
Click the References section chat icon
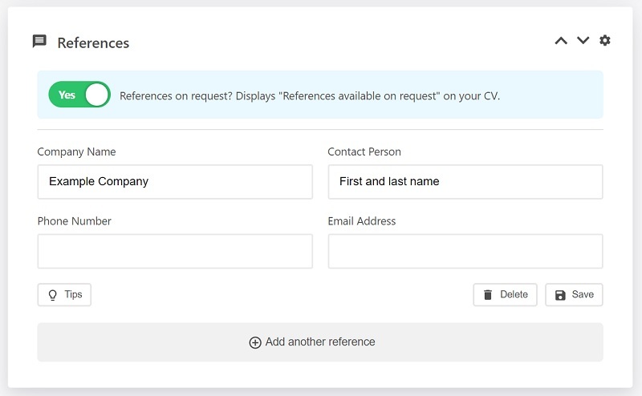(39, 42)
